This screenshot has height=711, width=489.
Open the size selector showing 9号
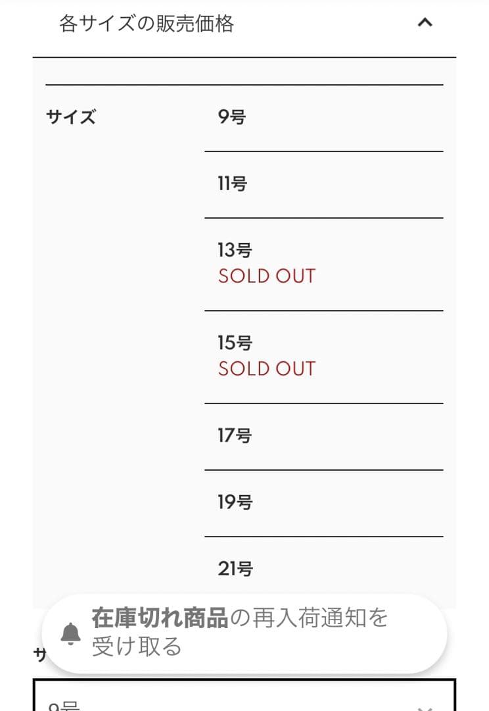click(244, 698)
